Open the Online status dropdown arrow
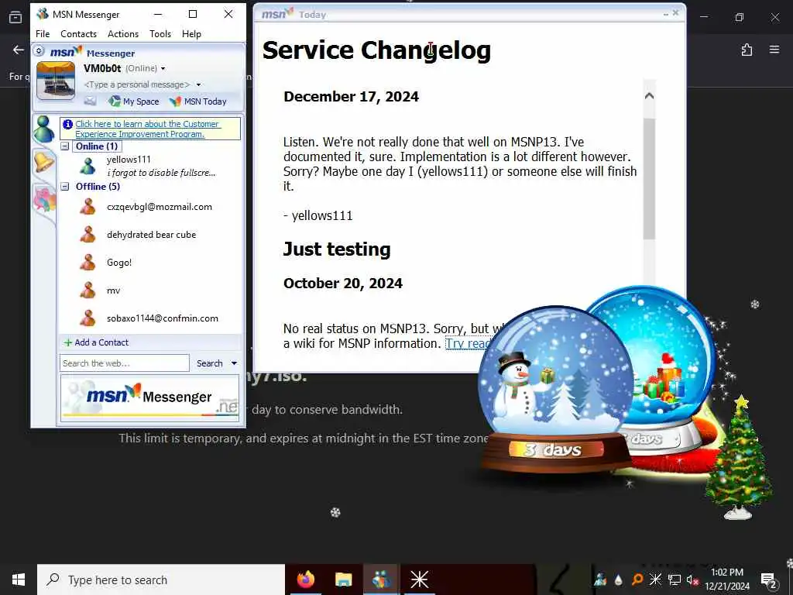The width and height of the screenshot is (793, 595). (x=163, y=68)
